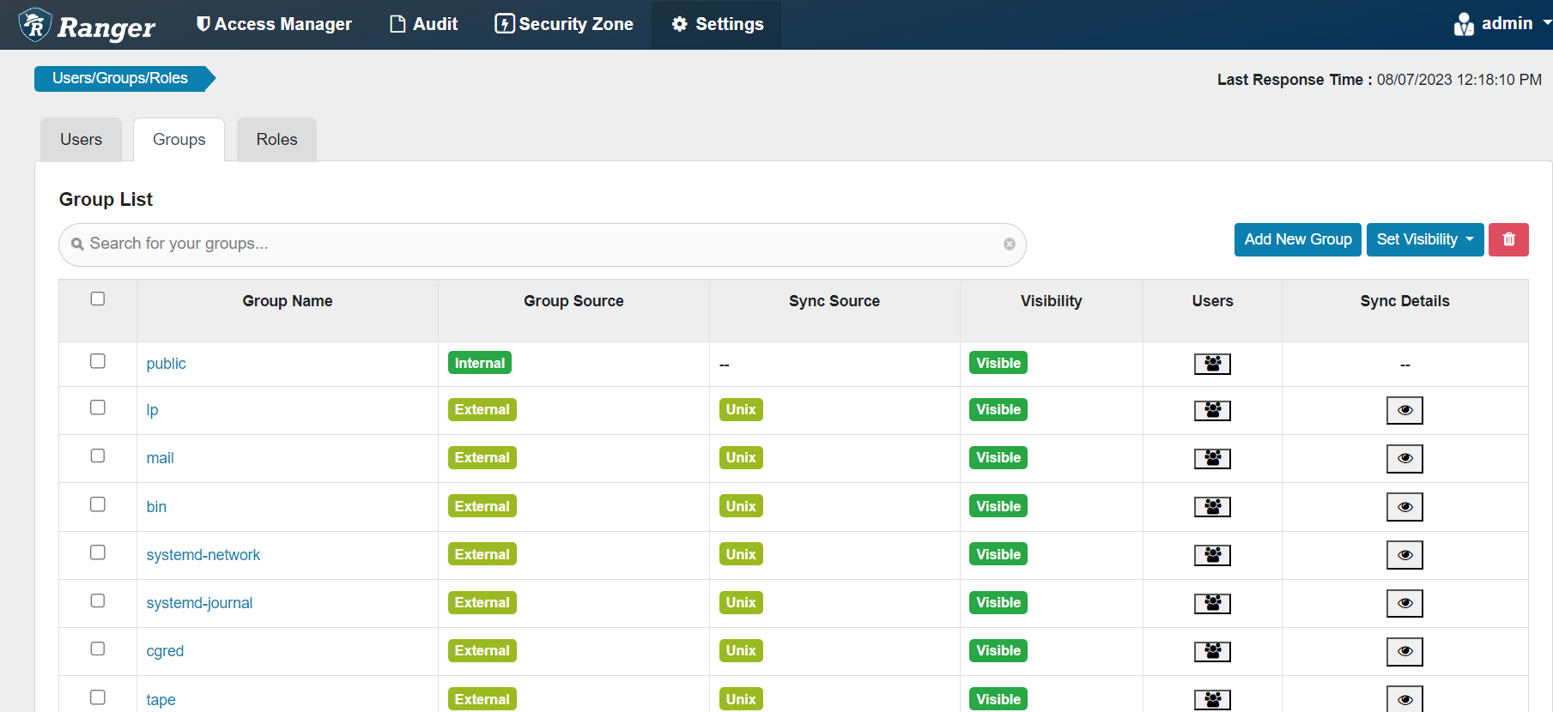View sync details eye for bin
1553x712 pixels.
coord(1404,507)
